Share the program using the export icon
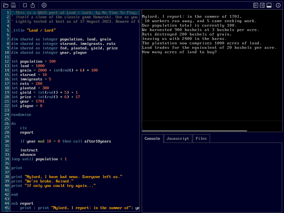 point(33,5)
